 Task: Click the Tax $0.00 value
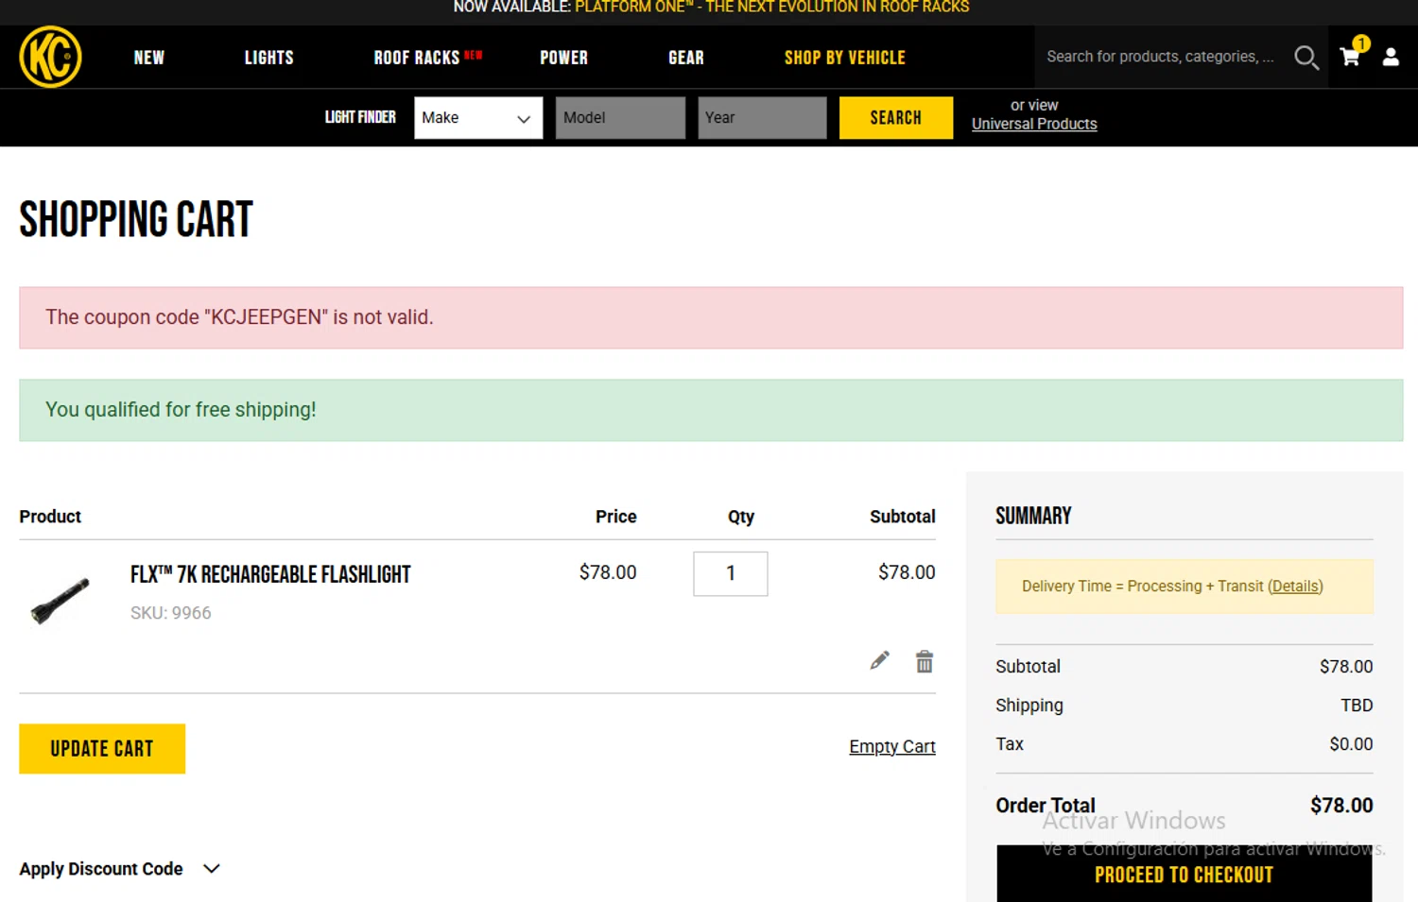click(x=1351, y=744)
